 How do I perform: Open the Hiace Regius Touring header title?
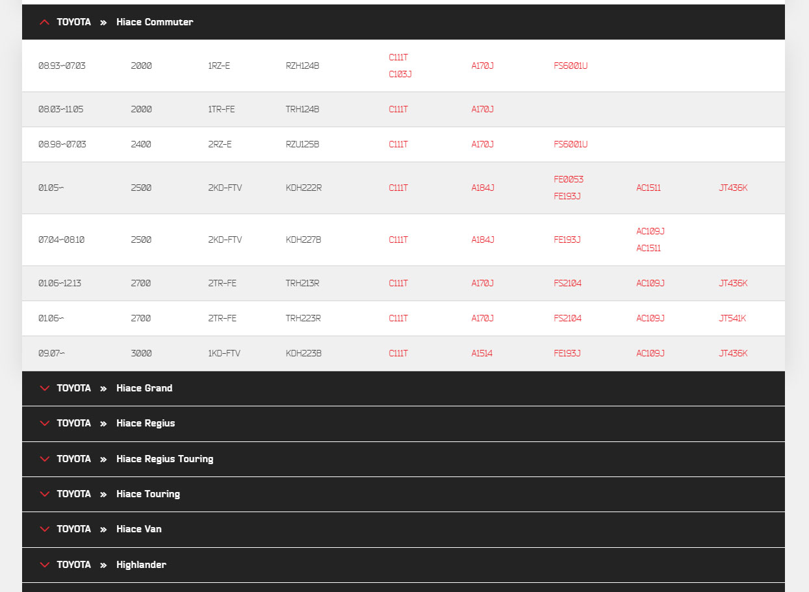tap(165, 459)
